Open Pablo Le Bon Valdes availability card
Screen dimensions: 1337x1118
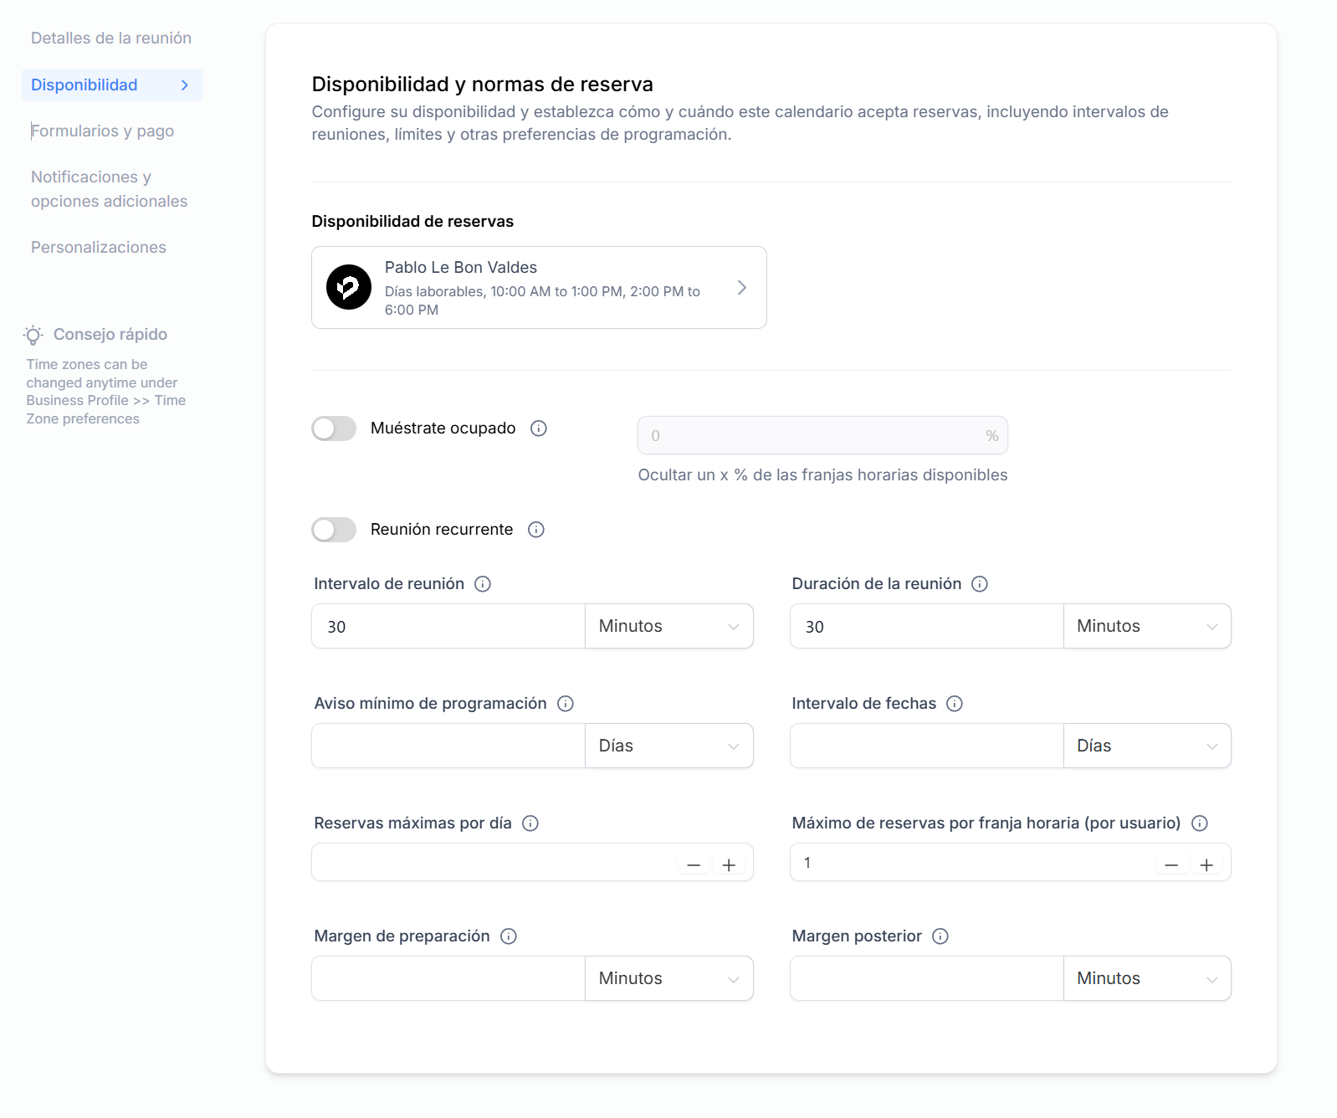(539, 288)
